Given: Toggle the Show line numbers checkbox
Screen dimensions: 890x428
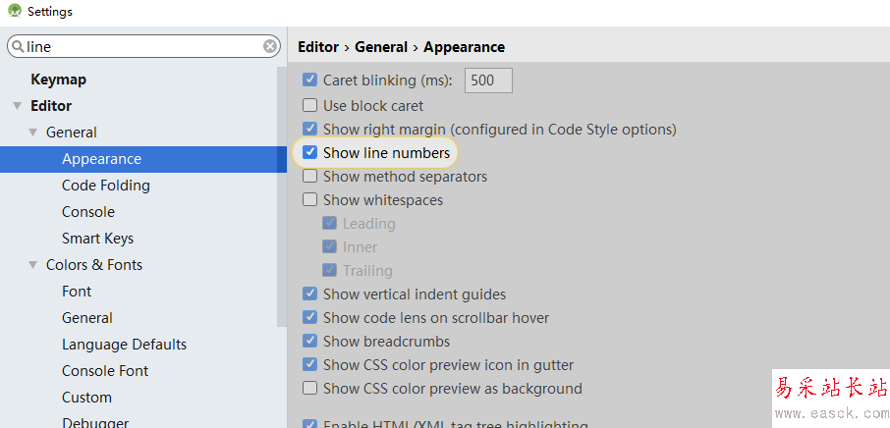Looking at the screenshot, I should pyautogui.click(x=310, y=153).
